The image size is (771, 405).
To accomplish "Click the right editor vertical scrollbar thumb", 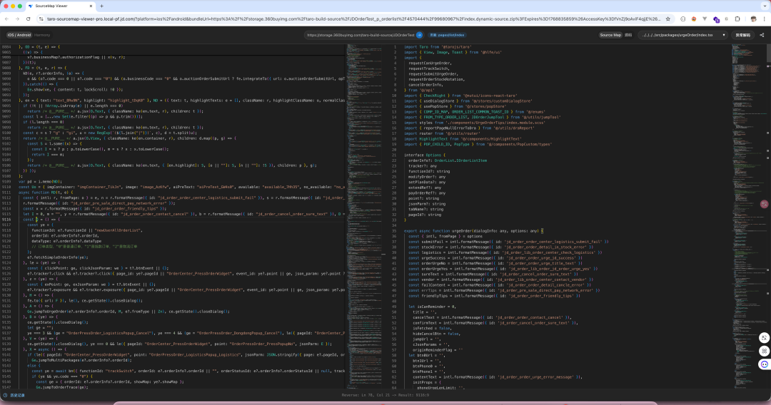I will pyautogui.click(x=768, y=53).
